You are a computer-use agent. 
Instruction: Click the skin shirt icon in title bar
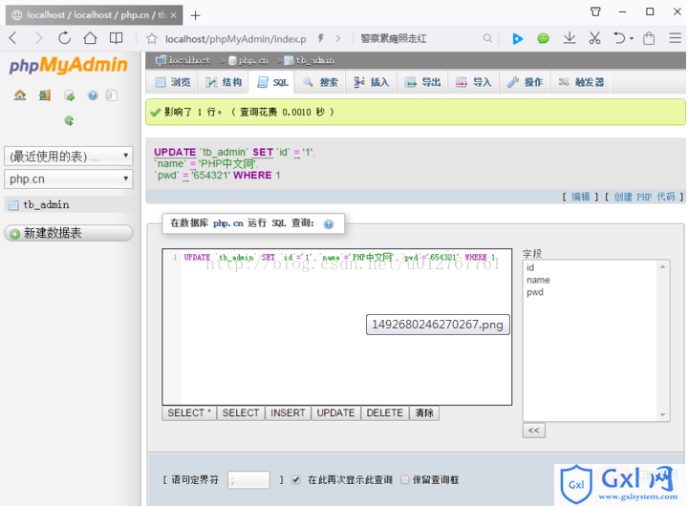pyautogui.click(x=595, y=11)
